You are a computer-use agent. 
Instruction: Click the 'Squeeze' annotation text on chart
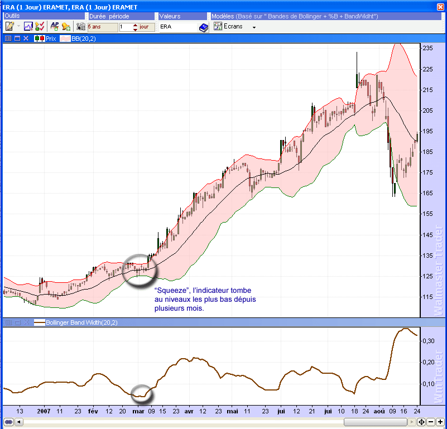pos(205,300)
